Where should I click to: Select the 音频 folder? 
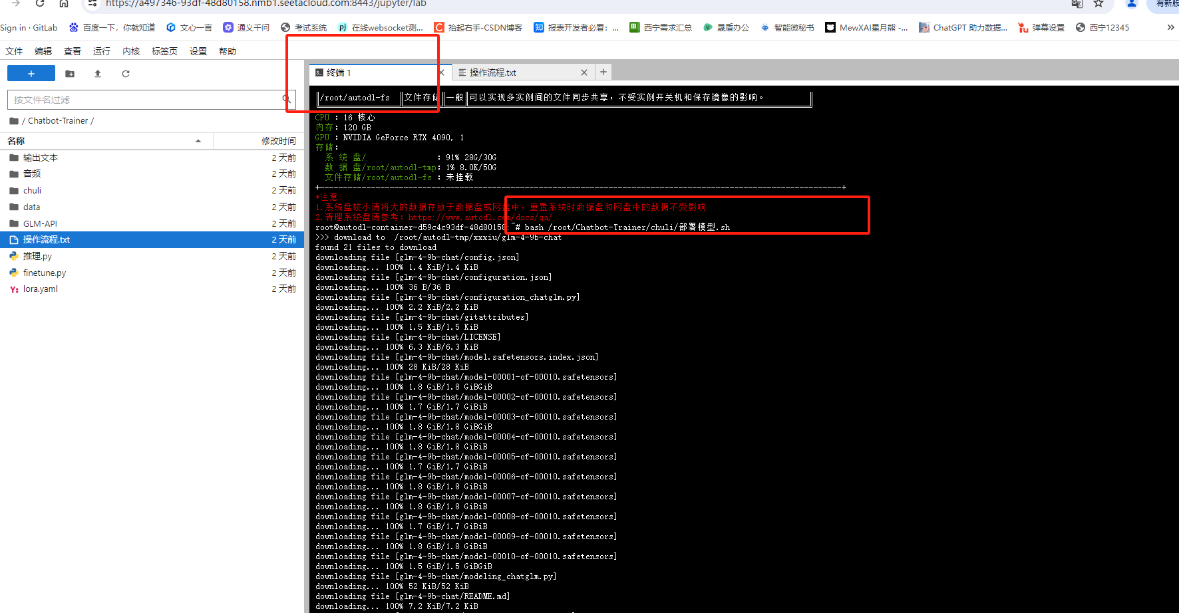point(152,174)
